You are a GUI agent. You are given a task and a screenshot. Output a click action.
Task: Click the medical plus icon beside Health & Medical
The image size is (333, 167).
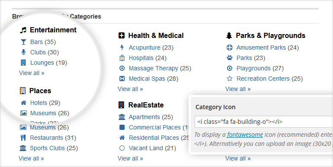click(122, 36)
